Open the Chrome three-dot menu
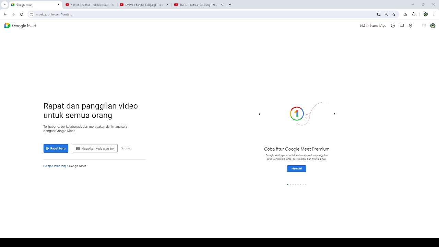Screen dimensions: 439x247 click(x=434, y=14)
